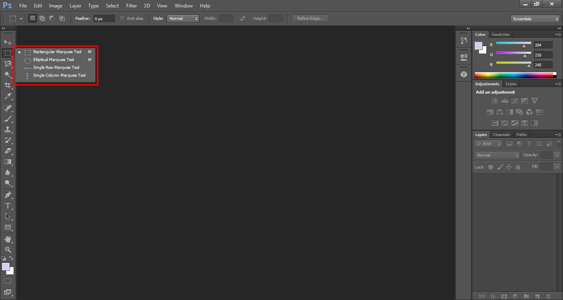Open the collapsed 3D panel icon
The width and height of the screenshot is (563, 300).
point(464,74)
